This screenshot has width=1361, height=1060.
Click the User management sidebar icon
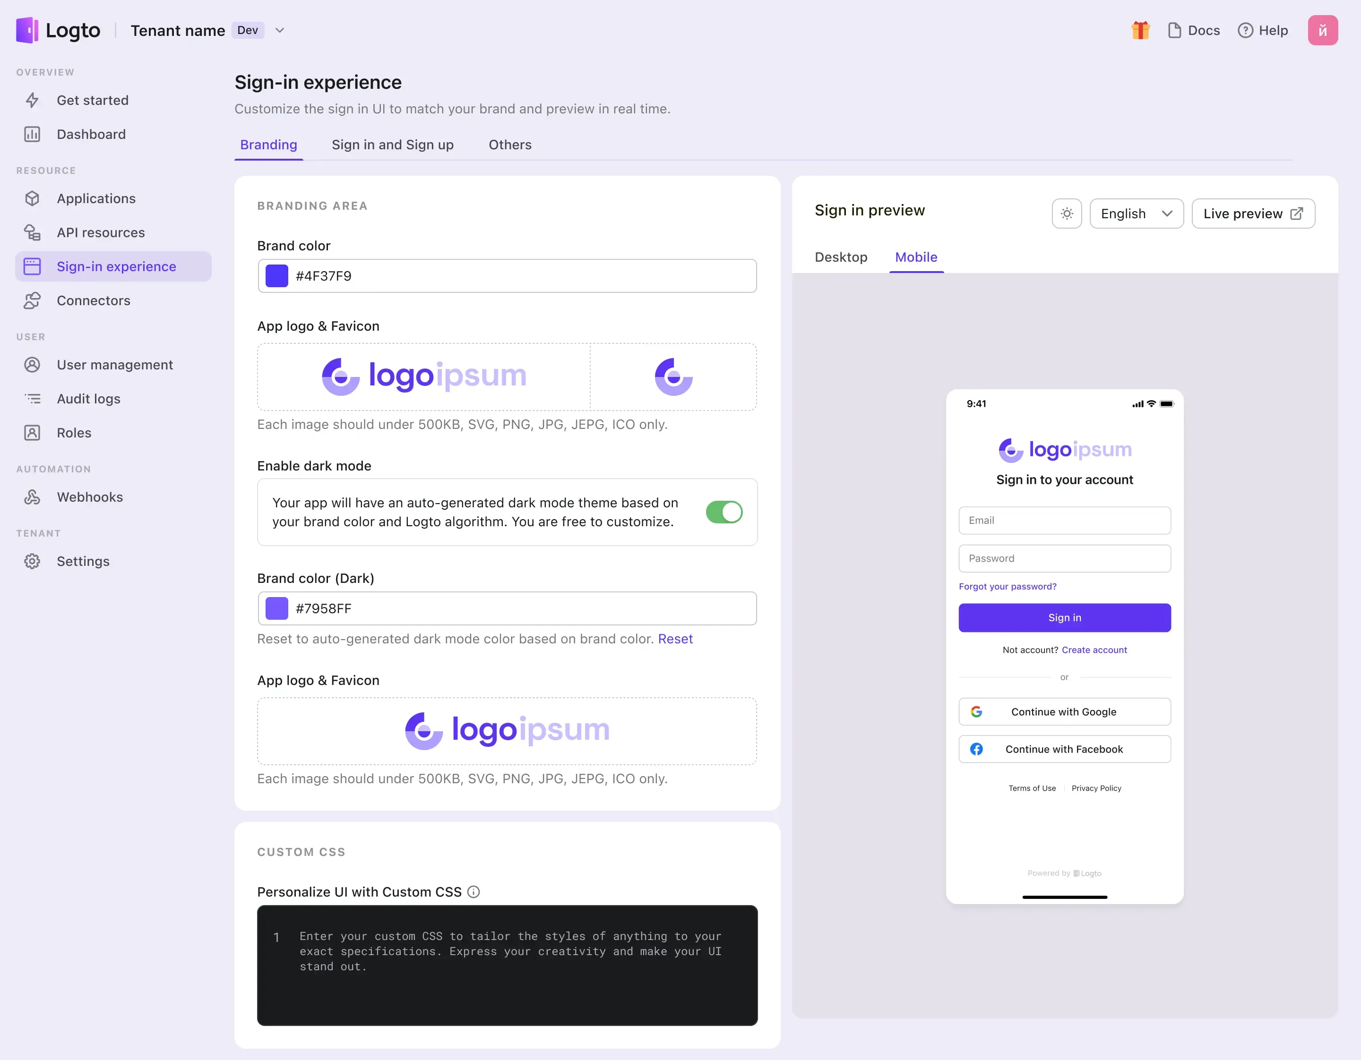[x=33, y=364]
